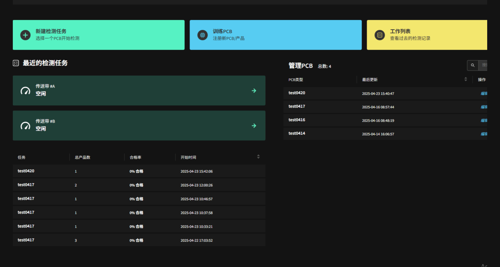Click the arrow icon on 传送带 #B card
This screenshot has height=267, width=500.
[x=254, y=126]
